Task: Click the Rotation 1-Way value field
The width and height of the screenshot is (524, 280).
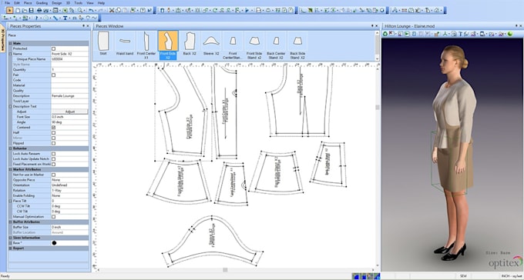Action: [69, 190]
